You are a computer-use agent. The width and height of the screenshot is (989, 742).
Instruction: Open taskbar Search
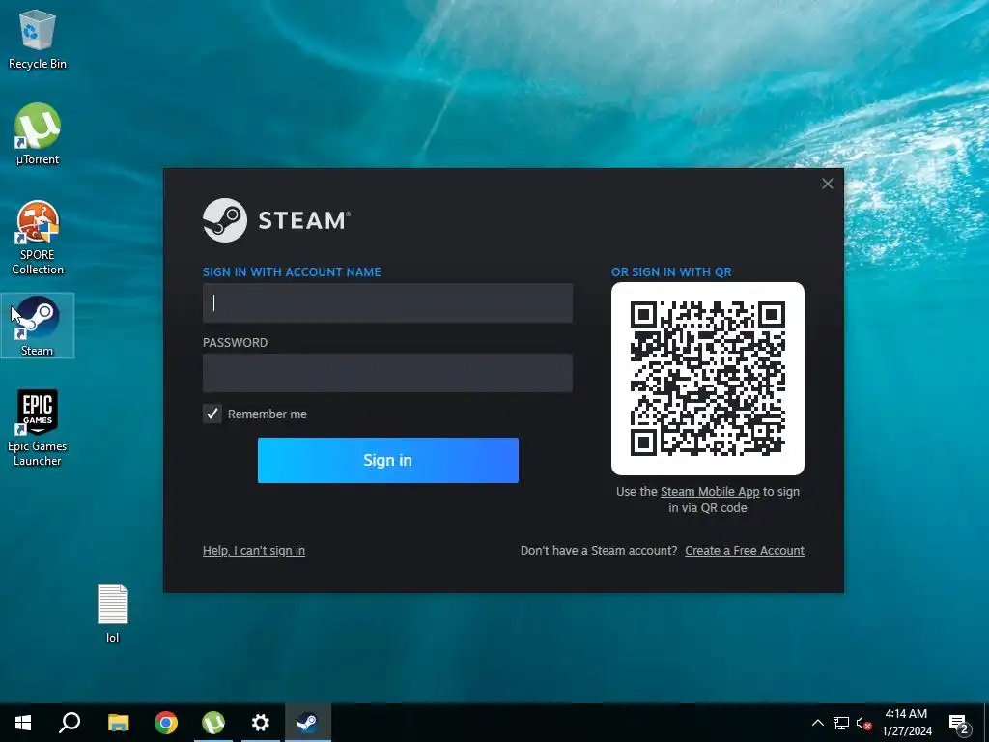[70, 723]
